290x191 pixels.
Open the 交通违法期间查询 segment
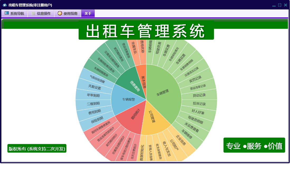coord(112,59)
